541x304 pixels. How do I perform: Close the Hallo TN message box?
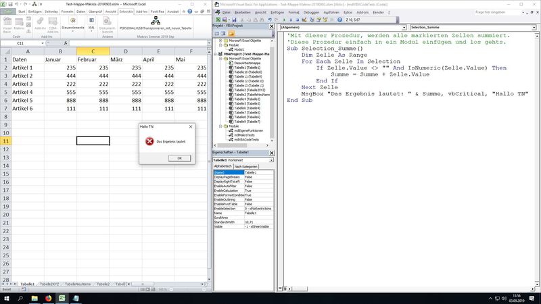pyautogui.click(x=191, y=126)
